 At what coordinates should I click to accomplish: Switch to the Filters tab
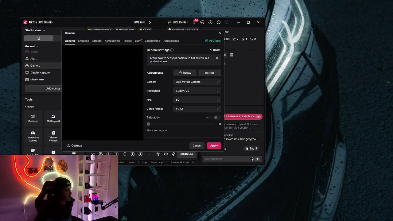pyautogui.click(x=127, y=41)
